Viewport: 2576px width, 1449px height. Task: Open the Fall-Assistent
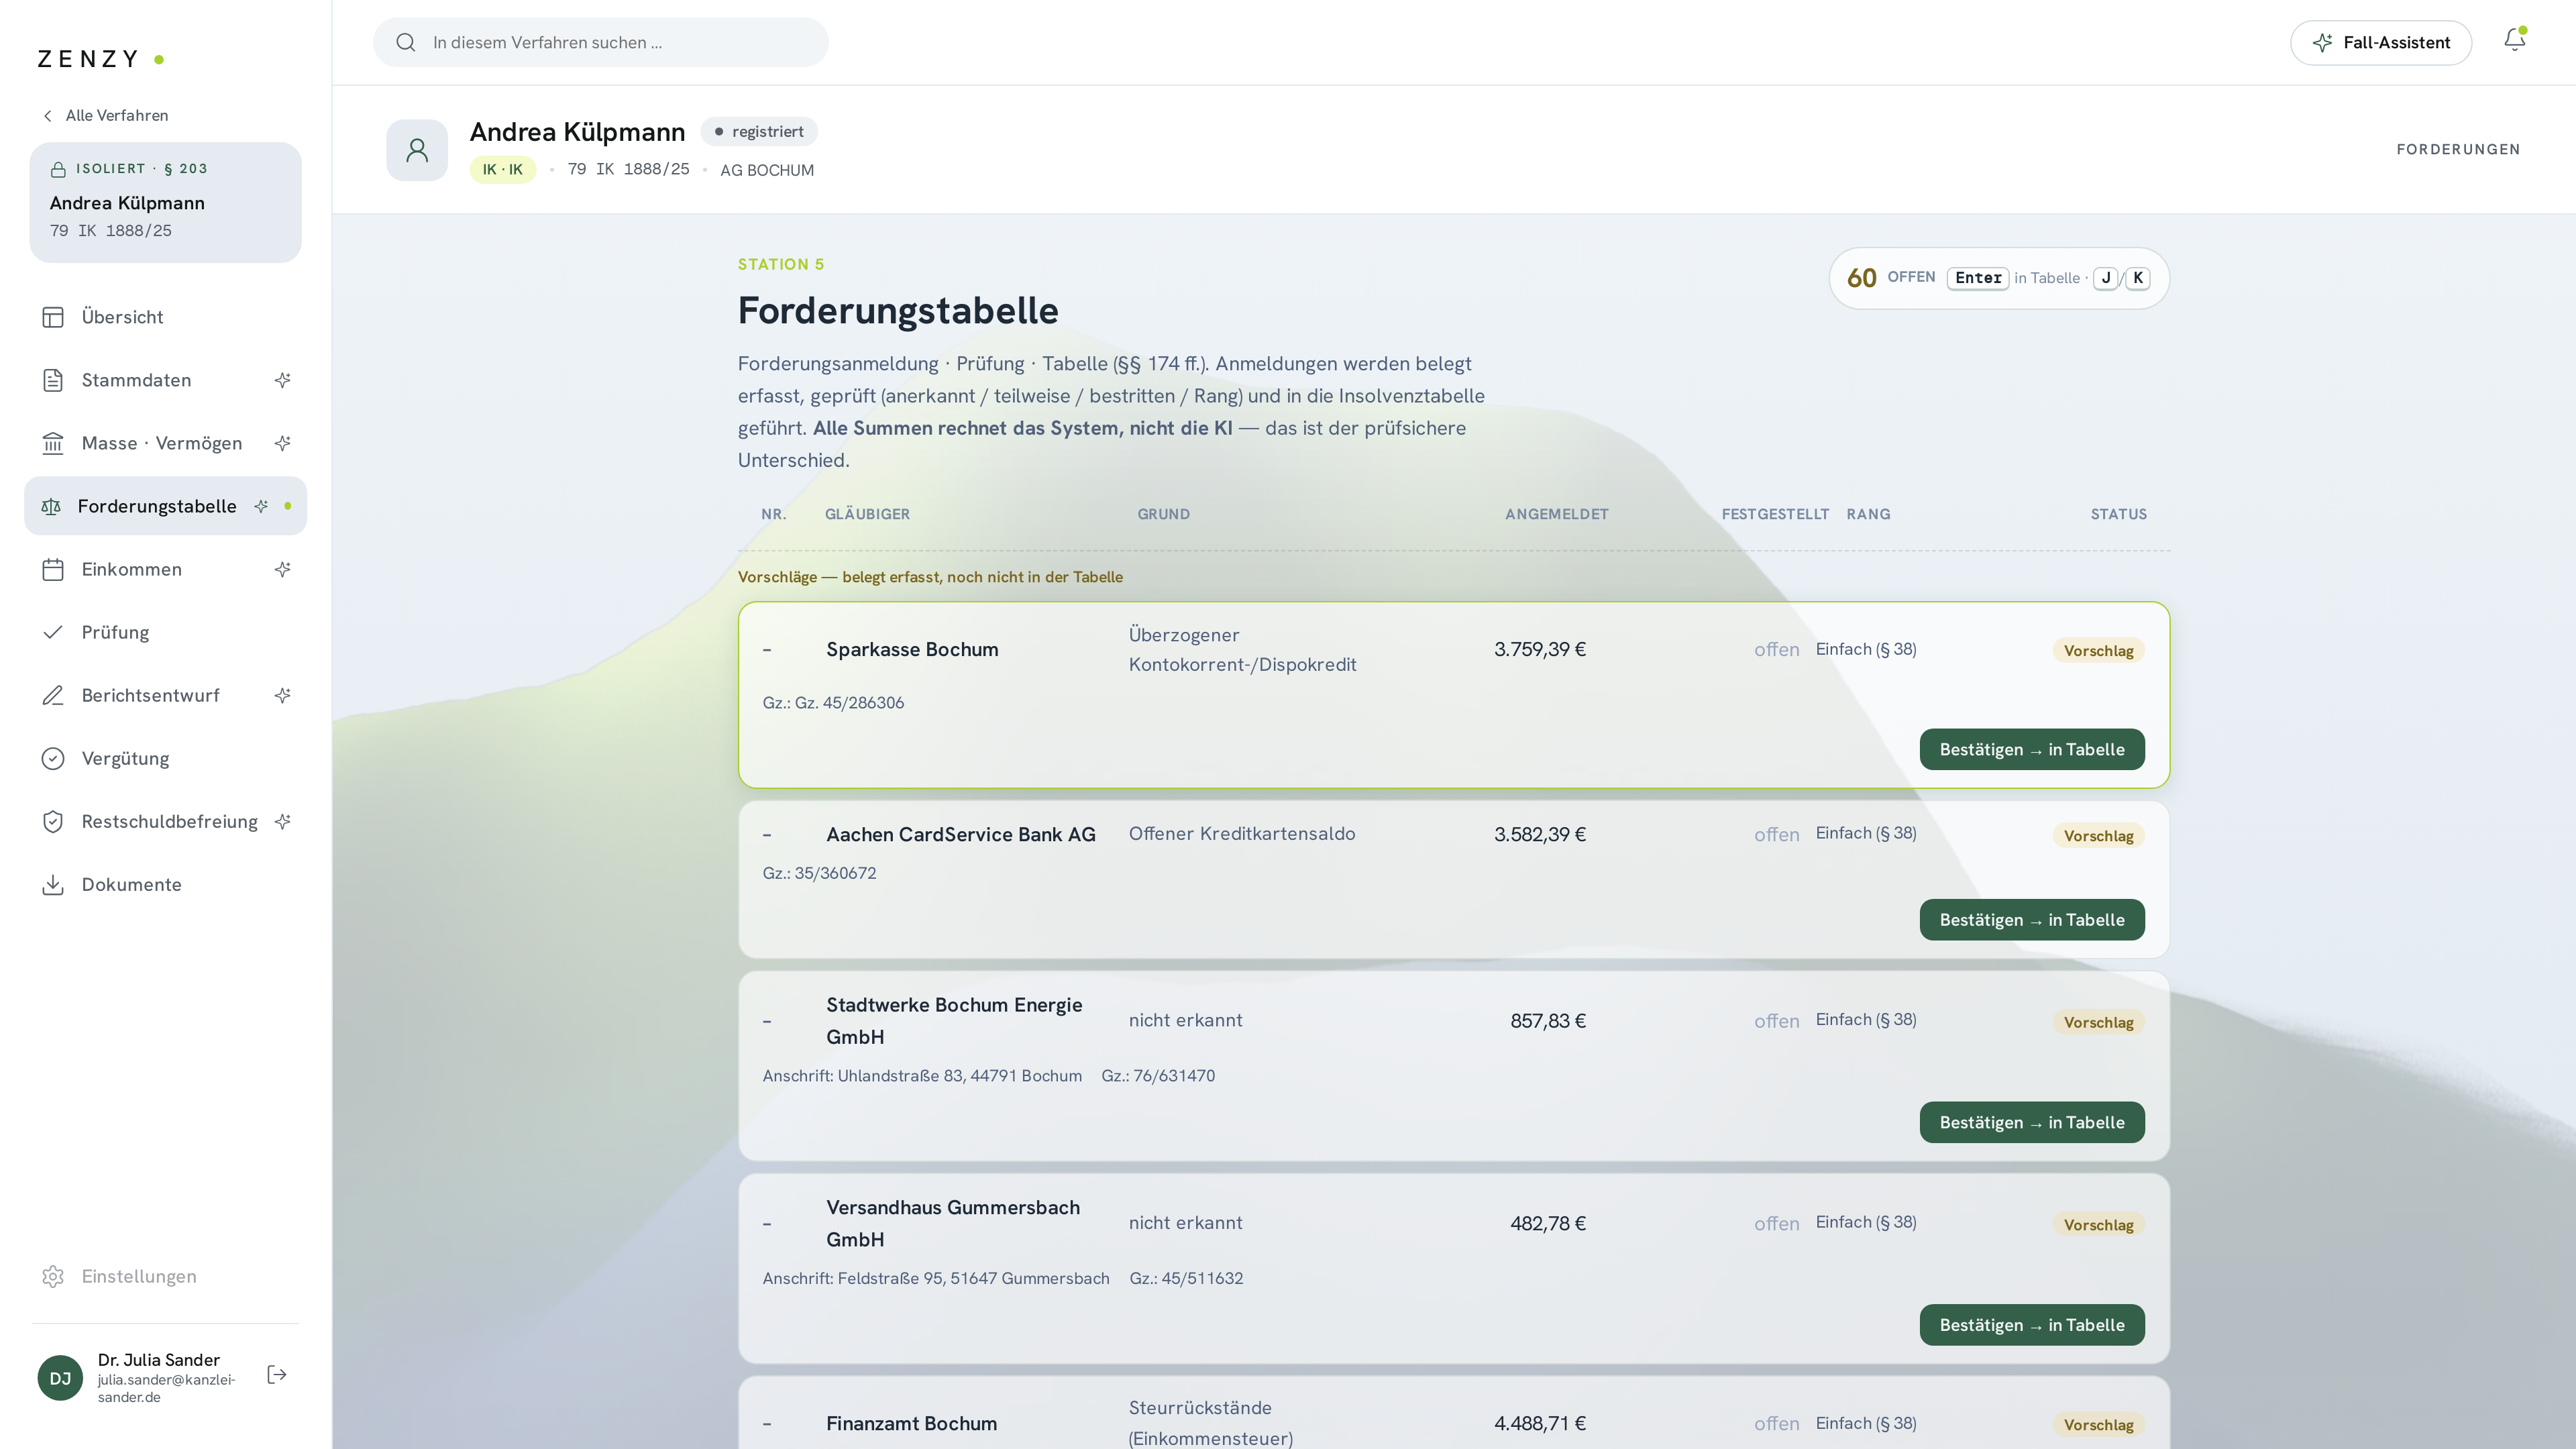(x=2380, y=42)
